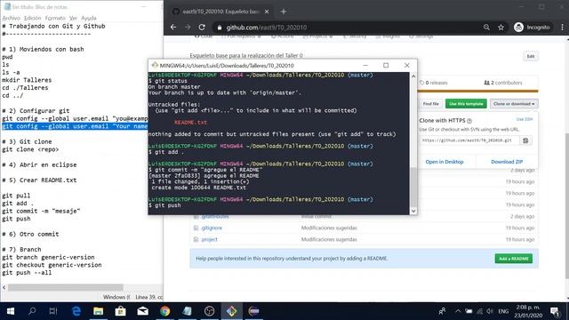This screenshot has width=569, height=320.
Task: Click the green Add a README button
Action: click(514, 259)
